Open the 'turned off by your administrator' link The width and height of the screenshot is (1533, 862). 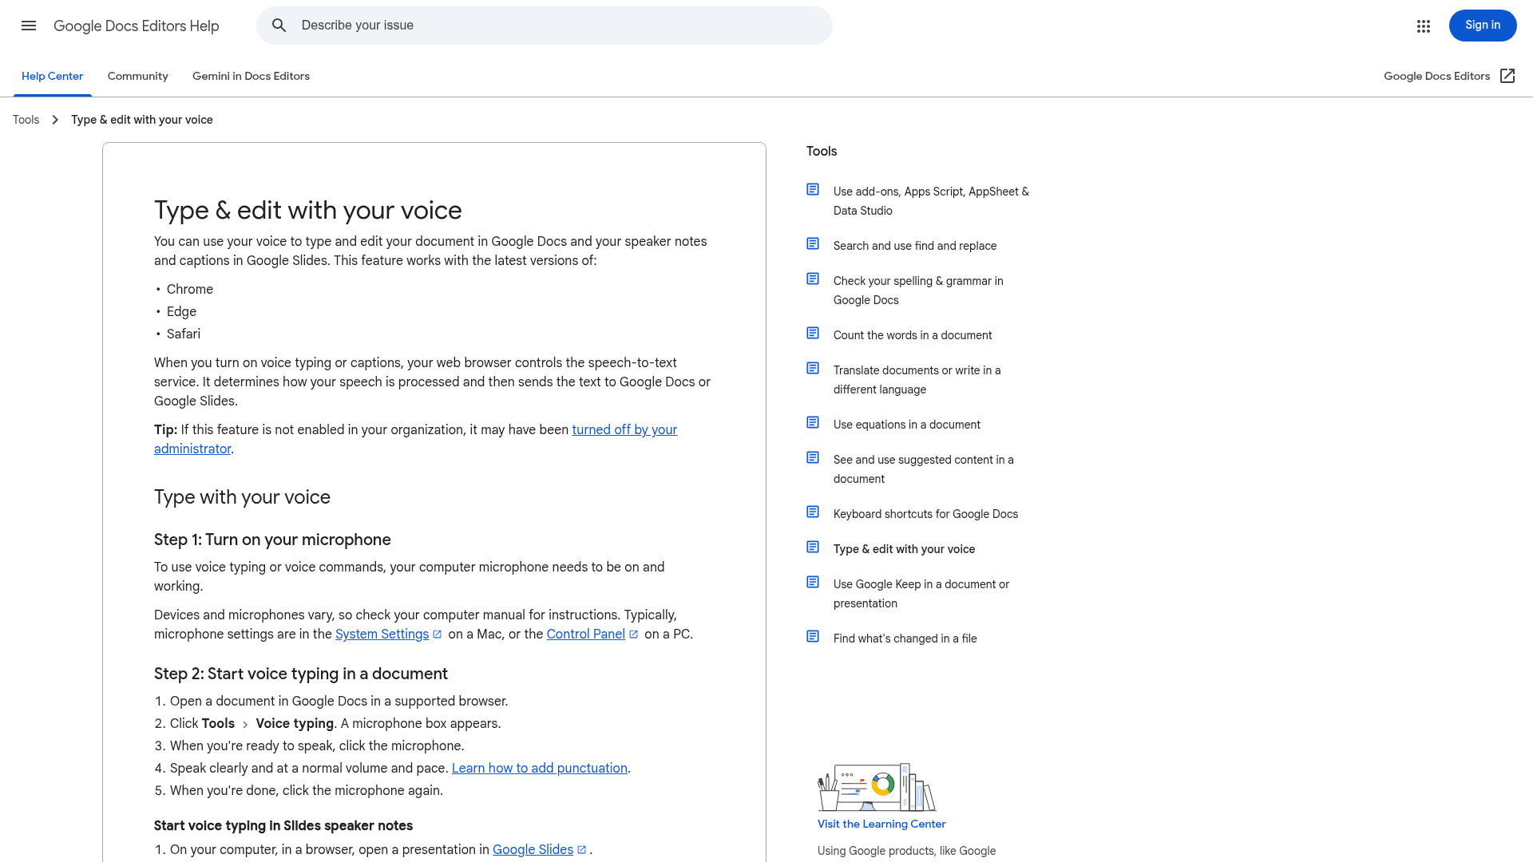click(x=624, y=429)
